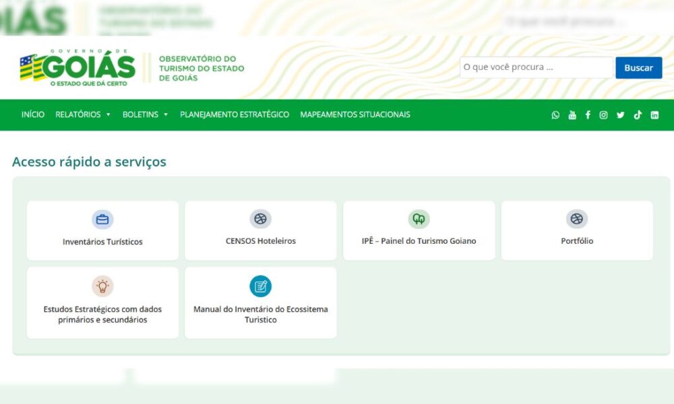Expand the Boletins dropdown menu
Viewport: 674px width, 404px height.
(x=145, y=115)
